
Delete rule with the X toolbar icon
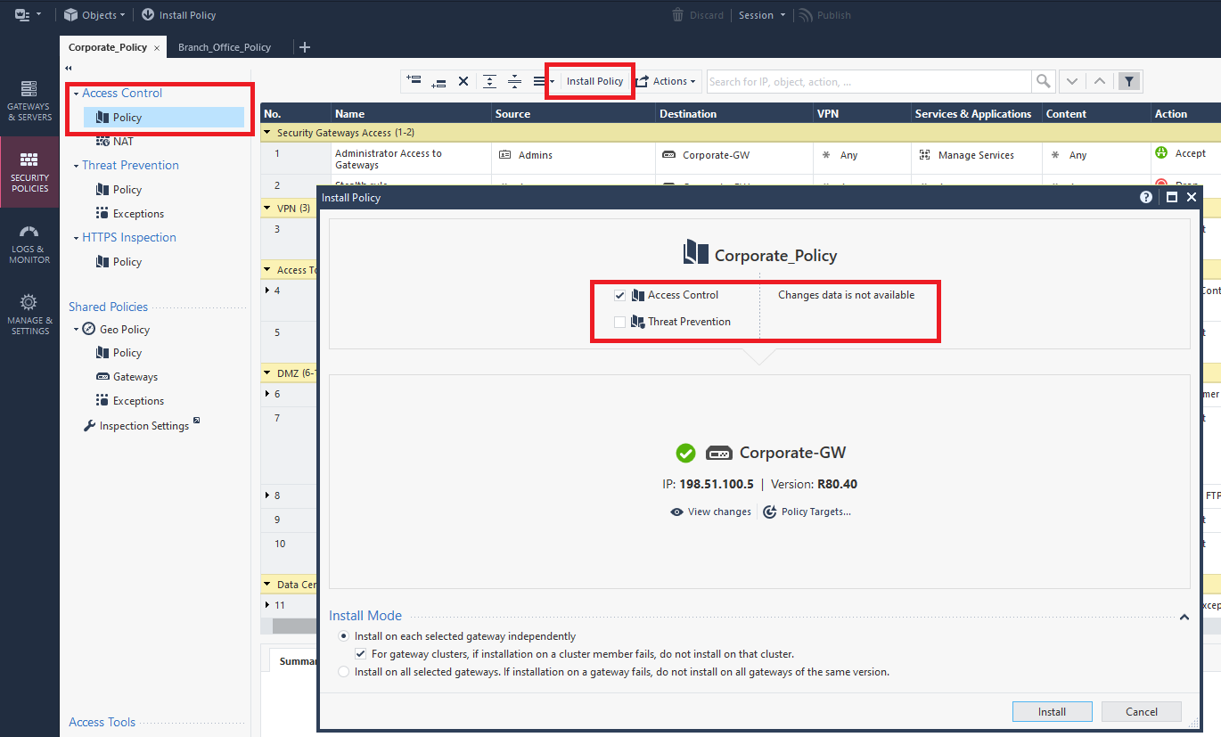(463, 81)
